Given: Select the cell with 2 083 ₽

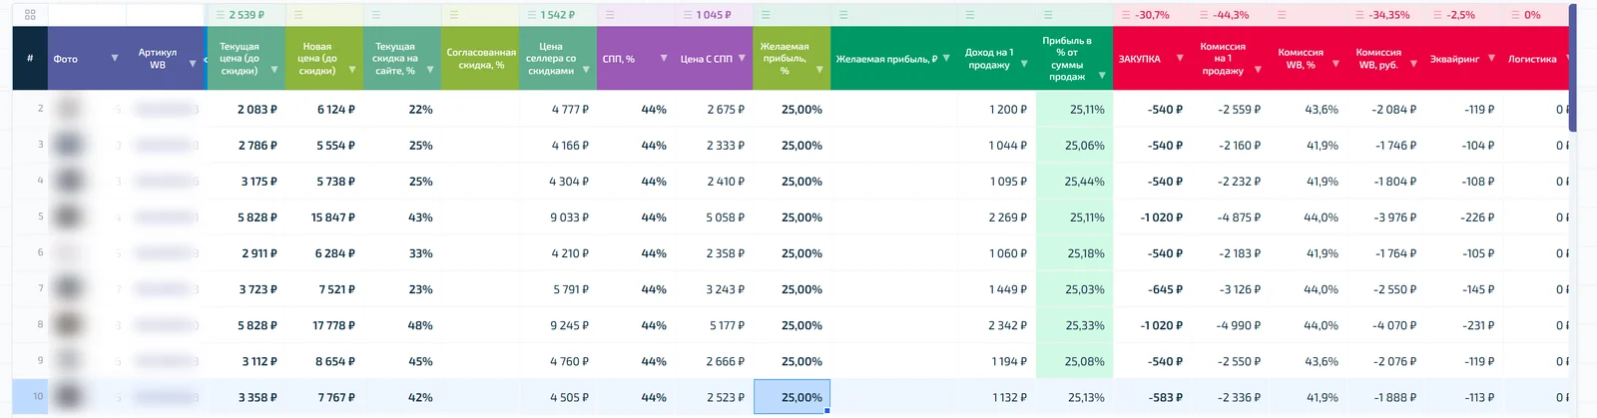Looking at the screenshot, I should (247, 109).
